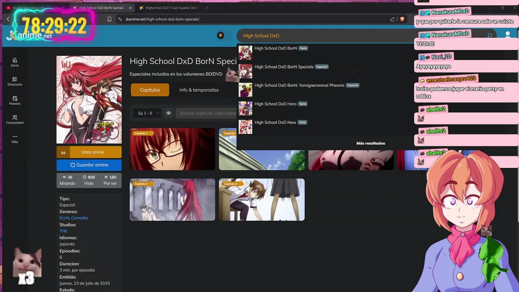Viewport: 519px width, 292px height.
Task: Click Más resultados under the search results
Action: click(x=371, y=143)
